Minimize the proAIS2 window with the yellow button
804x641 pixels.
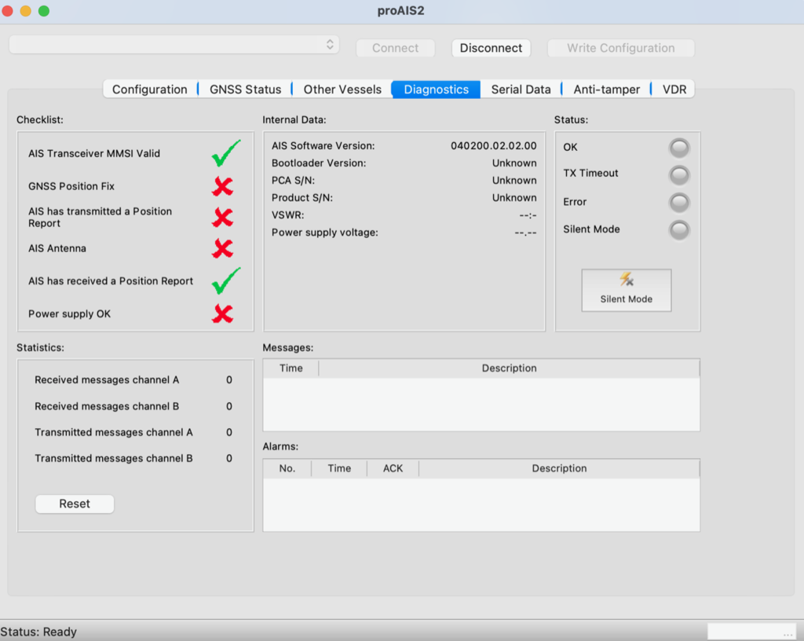pos(26,11)
